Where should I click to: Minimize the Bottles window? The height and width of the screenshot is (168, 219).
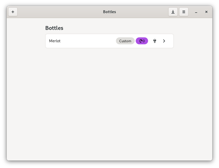(196, 12)
